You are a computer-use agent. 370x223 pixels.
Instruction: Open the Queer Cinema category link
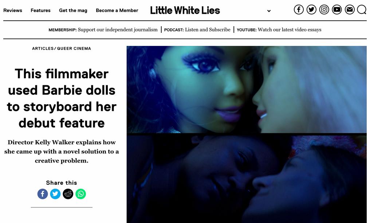coord(74,48)
